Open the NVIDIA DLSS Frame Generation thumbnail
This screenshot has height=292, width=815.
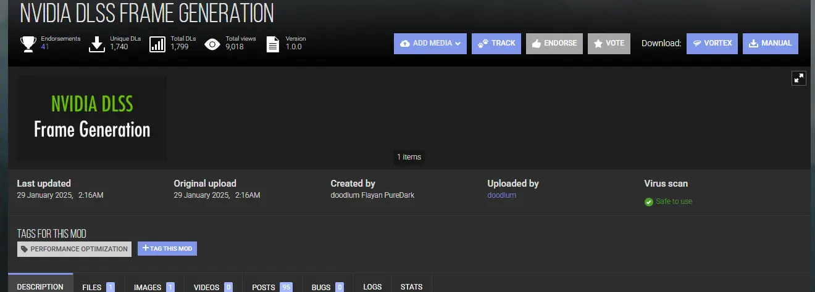tap(92, 118)
